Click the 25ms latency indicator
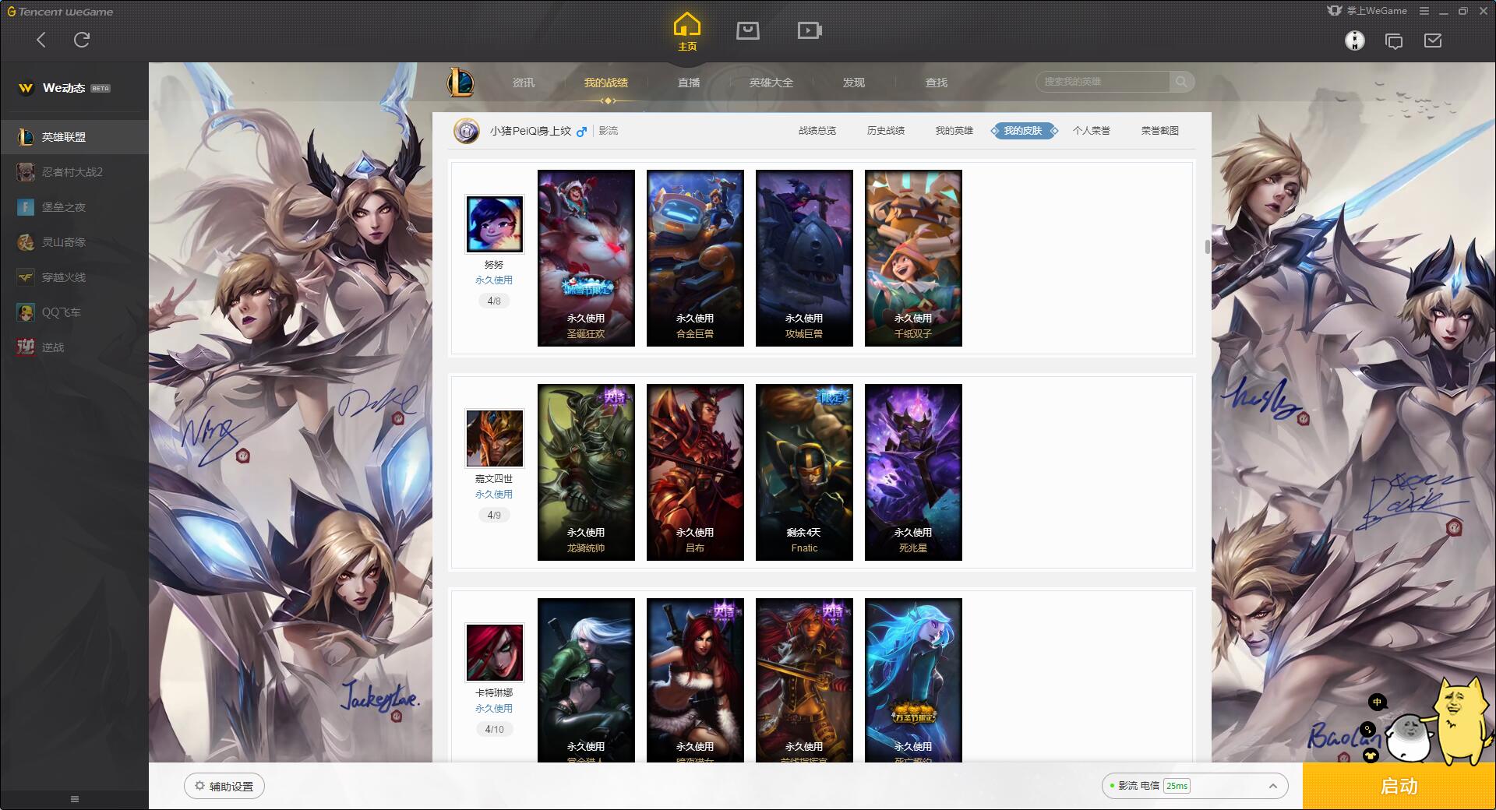Image resolution: width=1496 pixels, height=810 pixels. point(1177,786)
